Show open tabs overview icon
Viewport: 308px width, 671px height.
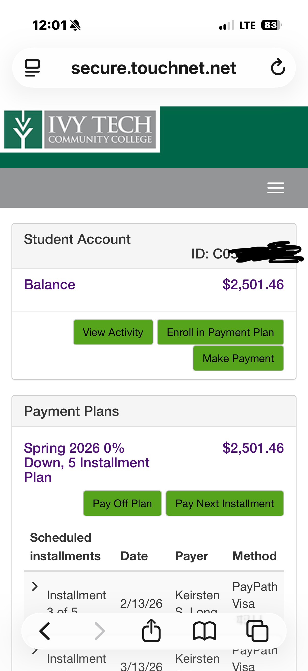click(257, 631)
